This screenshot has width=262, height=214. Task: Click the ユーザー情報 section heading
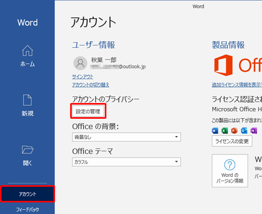click(x=94, y=45)
